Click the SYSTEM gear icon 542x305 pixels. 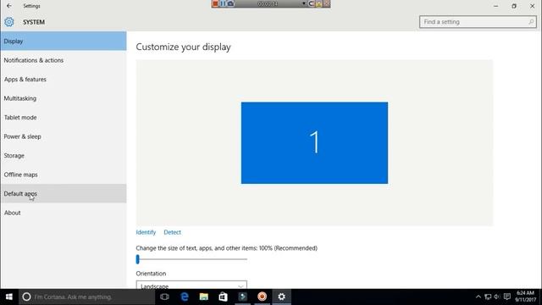click(9, 22)
